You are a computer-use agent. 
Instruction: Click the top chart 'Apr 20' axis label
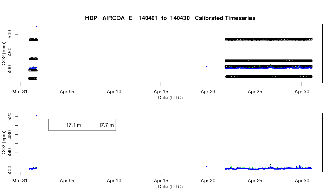tap(208, 91)
